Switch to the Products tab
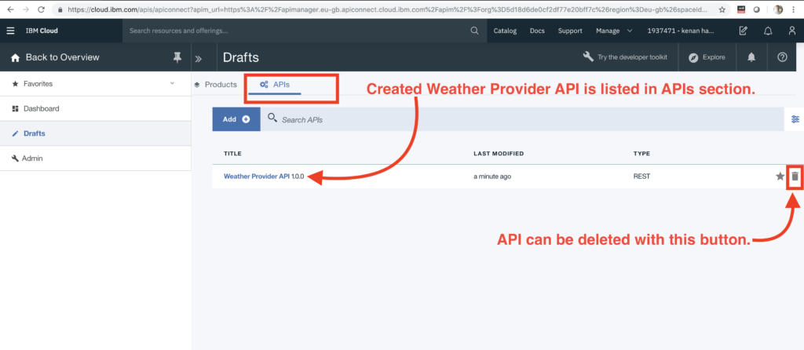Image resolution: width=804 pixels, height=350 pixels. [x=215, y=85]
